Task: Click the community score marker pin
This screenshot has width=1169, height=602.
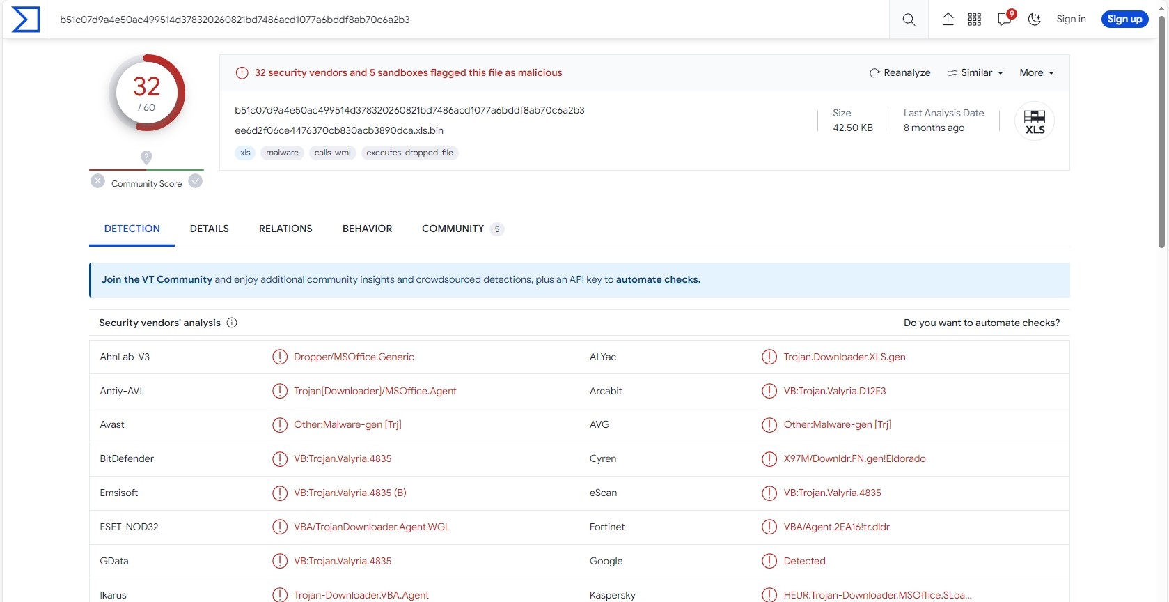Action: (146, 157)
